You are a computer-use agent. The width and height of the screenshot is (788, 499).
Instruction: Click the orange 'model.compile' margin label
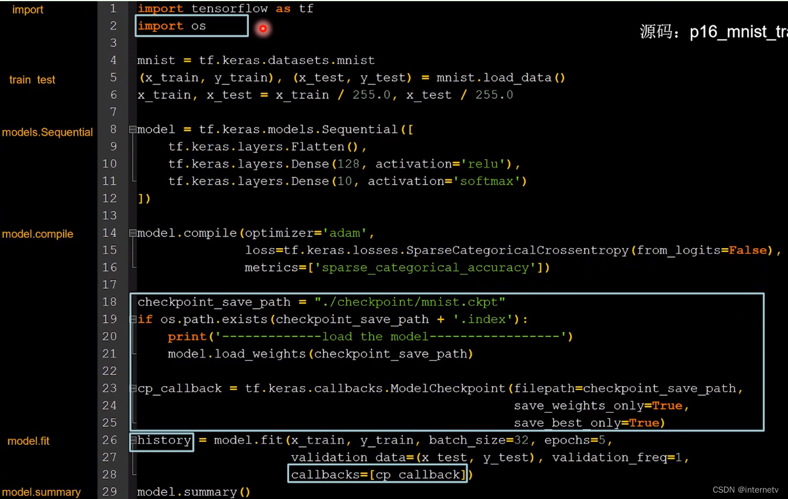37,234
